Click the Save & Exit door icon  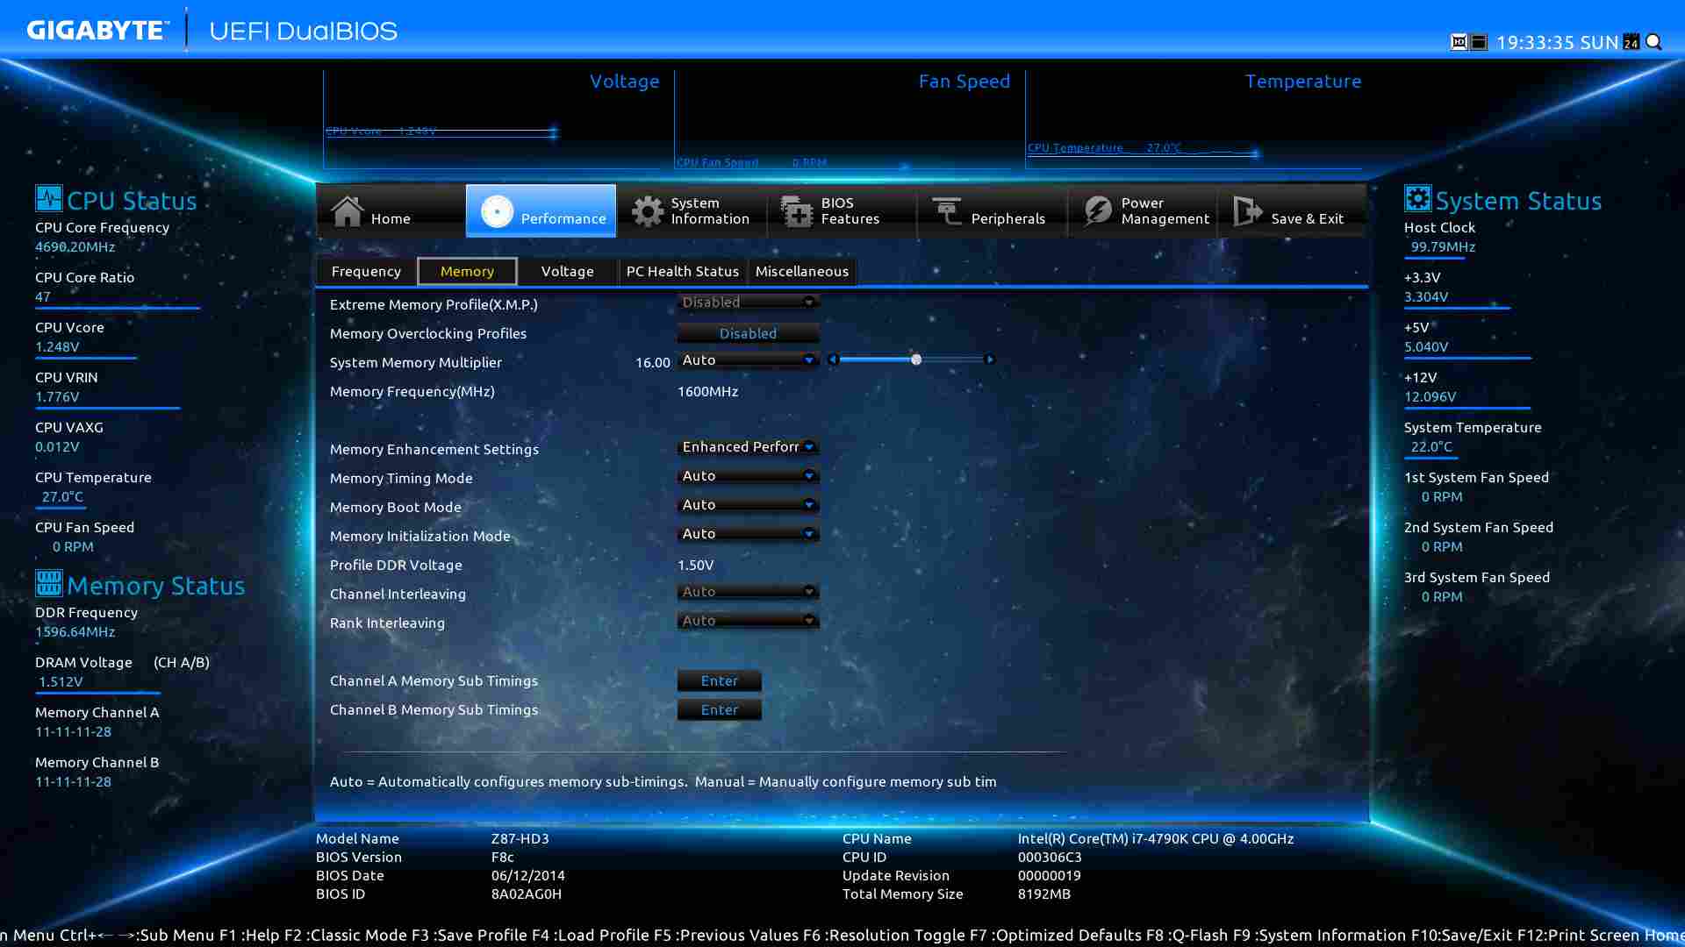point(1247,211)
